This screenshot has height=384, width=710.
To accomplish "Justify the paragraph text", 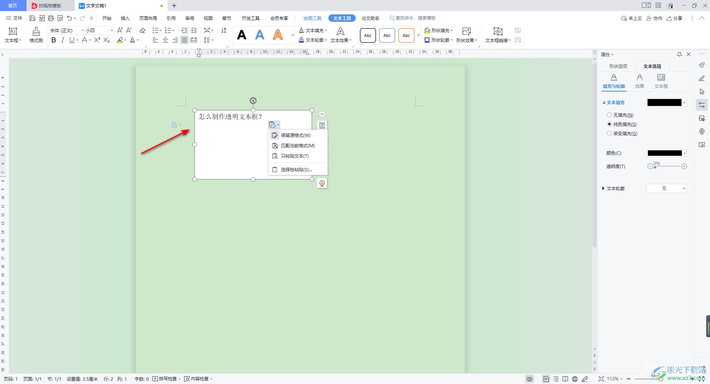I will point(184,40).
